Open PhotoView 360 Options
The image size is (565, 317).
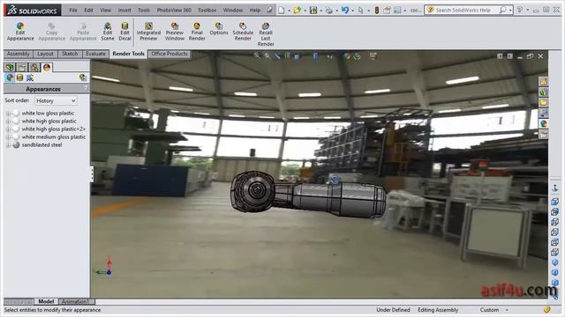click(219, 29)
